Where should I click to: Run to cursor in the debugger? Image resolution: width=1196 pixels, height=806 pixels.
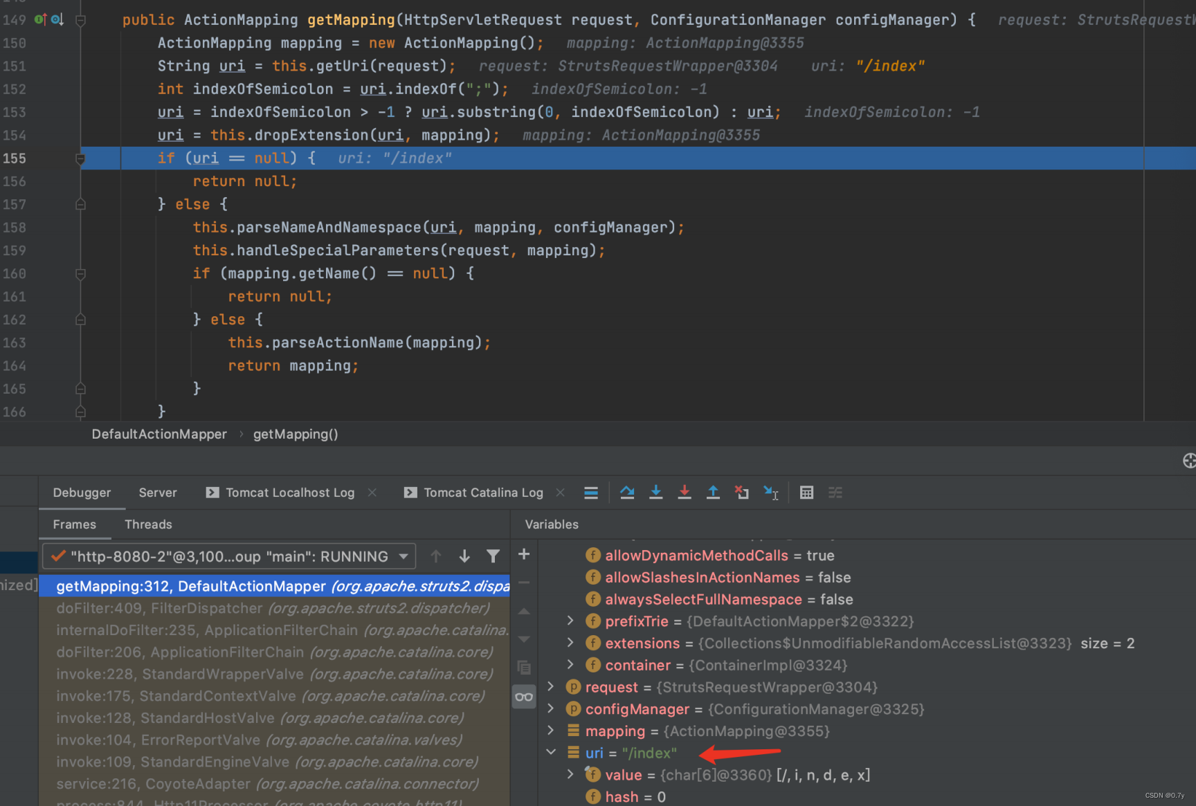click(770, 492)
